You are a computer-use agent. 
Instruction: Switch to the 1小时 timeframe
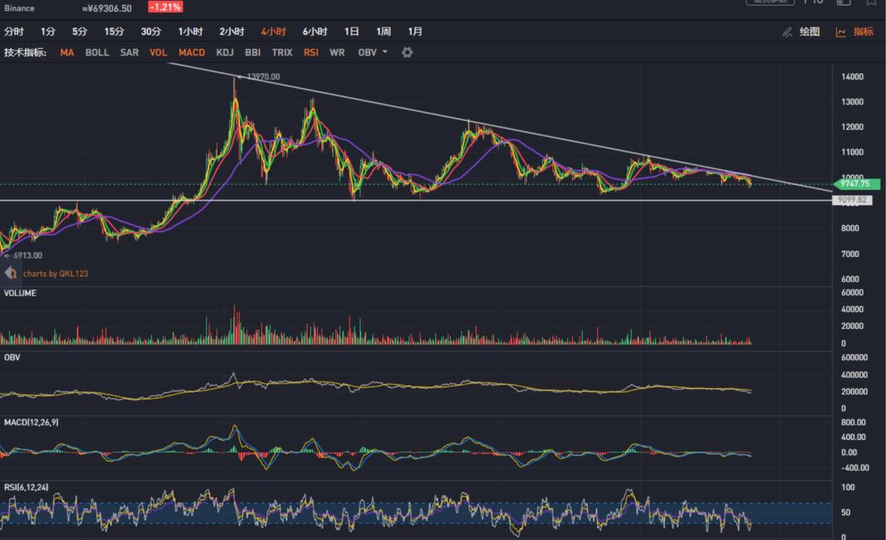(190, 32)
